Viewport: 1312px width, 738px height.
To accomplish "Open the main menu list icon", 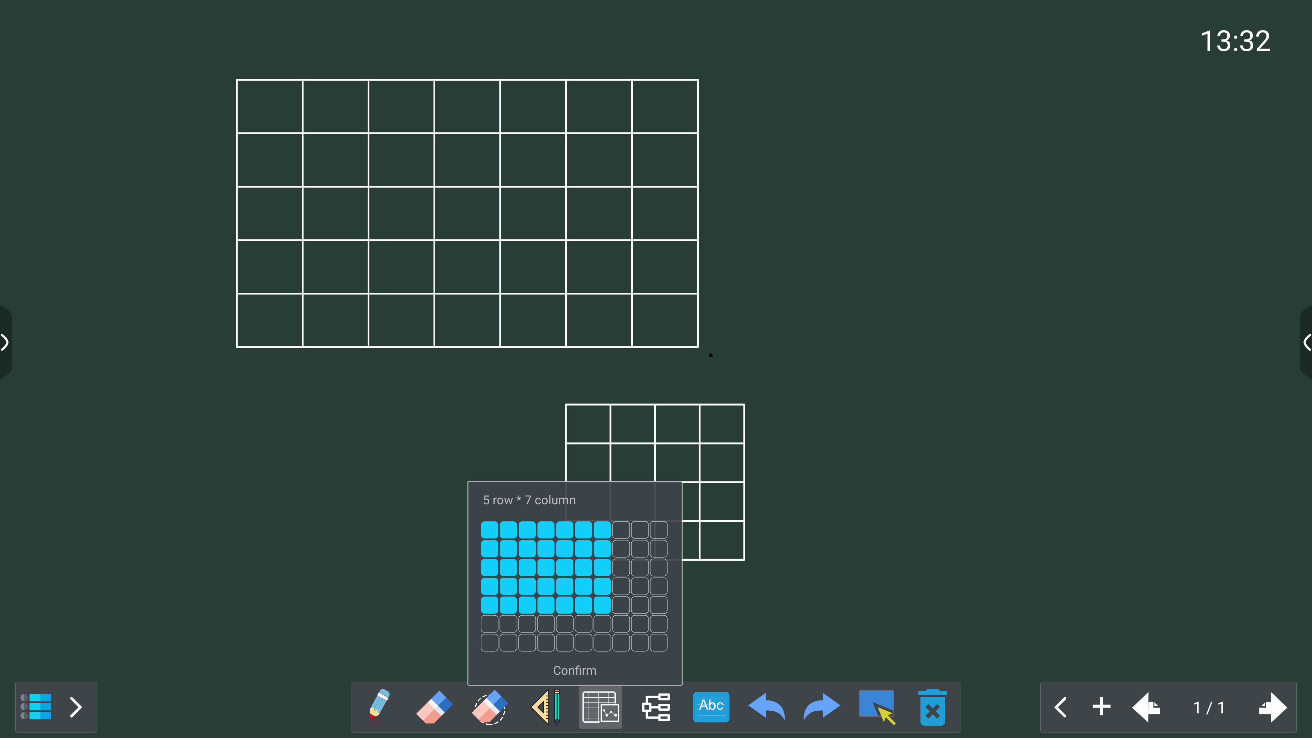I will (37, 707).
